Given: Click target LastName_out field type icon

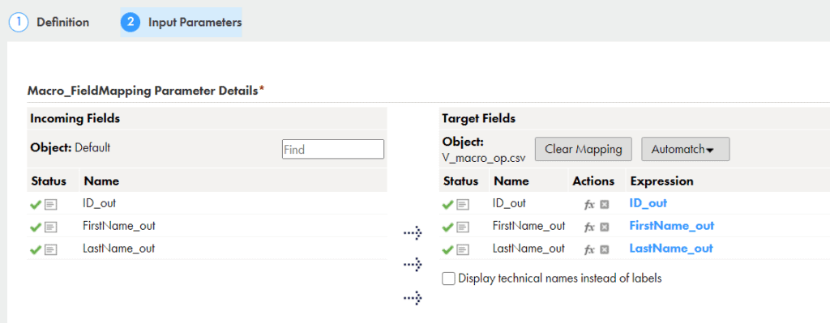Looking at the screenshot, I should coord(463,249).
